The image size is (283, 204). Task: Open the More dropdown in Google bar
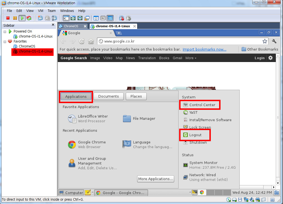(x=191, y=58)
